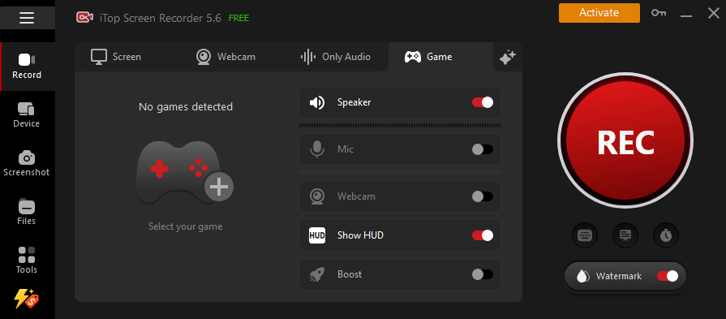The width and height of the screenshot is (726, 319).
Task: Open the hamburger menu
Action: [27, 18]
